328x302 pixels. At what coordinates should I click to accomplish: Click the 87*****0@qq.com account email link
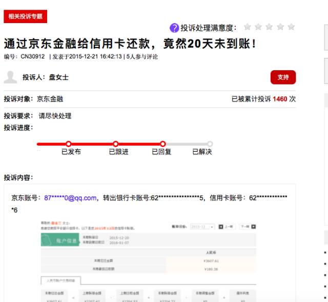pos(70,198)
